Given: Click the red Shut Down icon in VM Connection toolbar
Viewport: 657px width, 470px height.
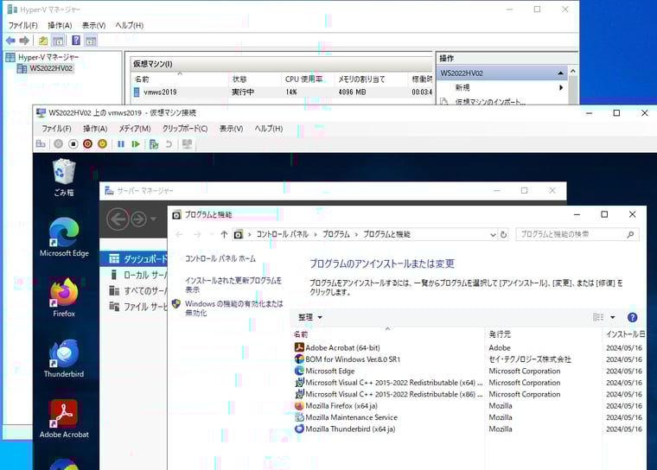Looking at the screenshot, I should coord(87,144).
